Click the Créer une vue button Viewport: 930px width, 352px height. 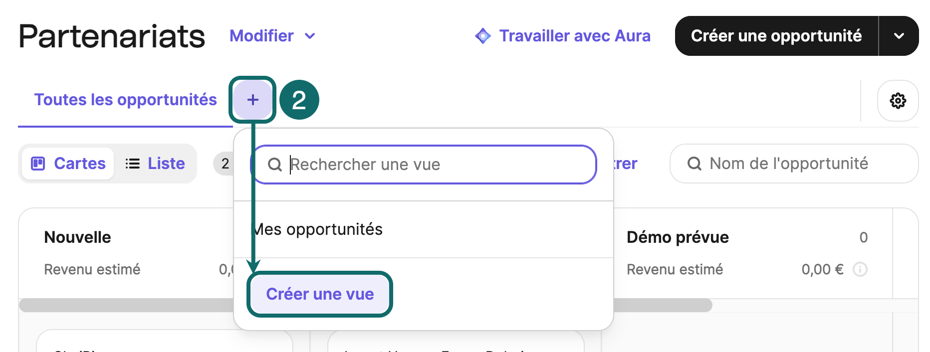tap(320, 294)
